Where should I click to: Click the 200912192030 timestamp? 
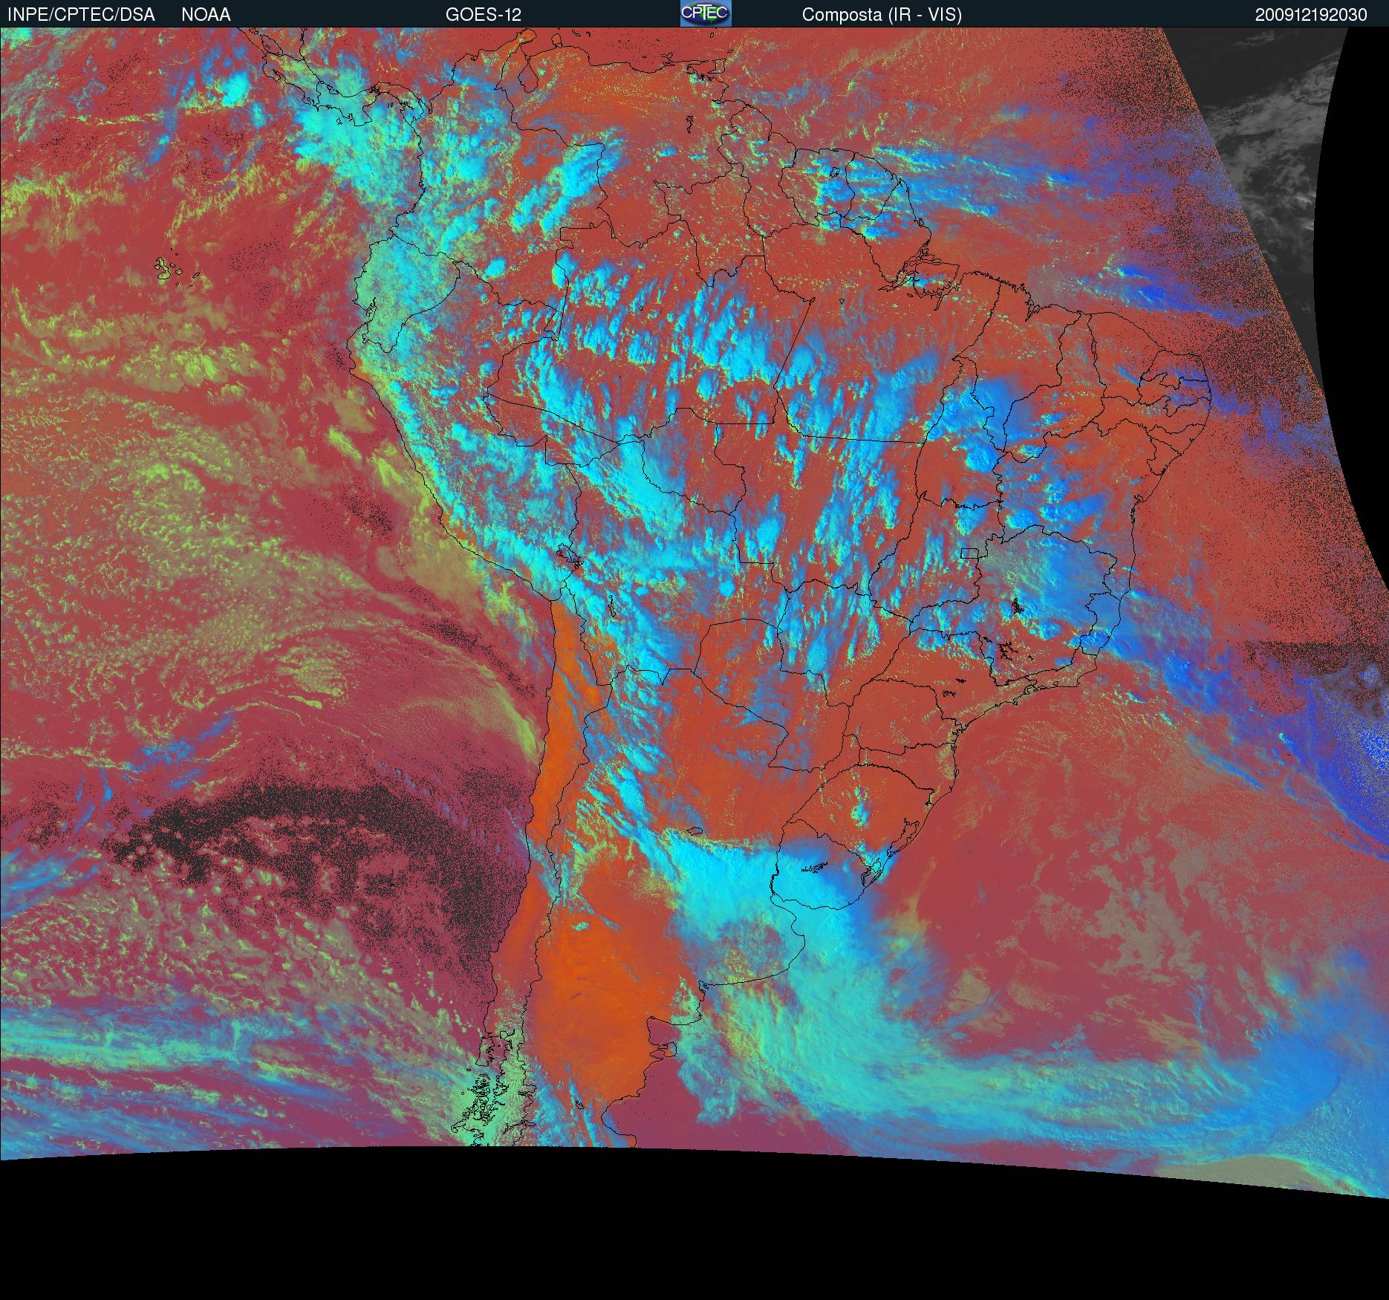tap(1310, 15)
